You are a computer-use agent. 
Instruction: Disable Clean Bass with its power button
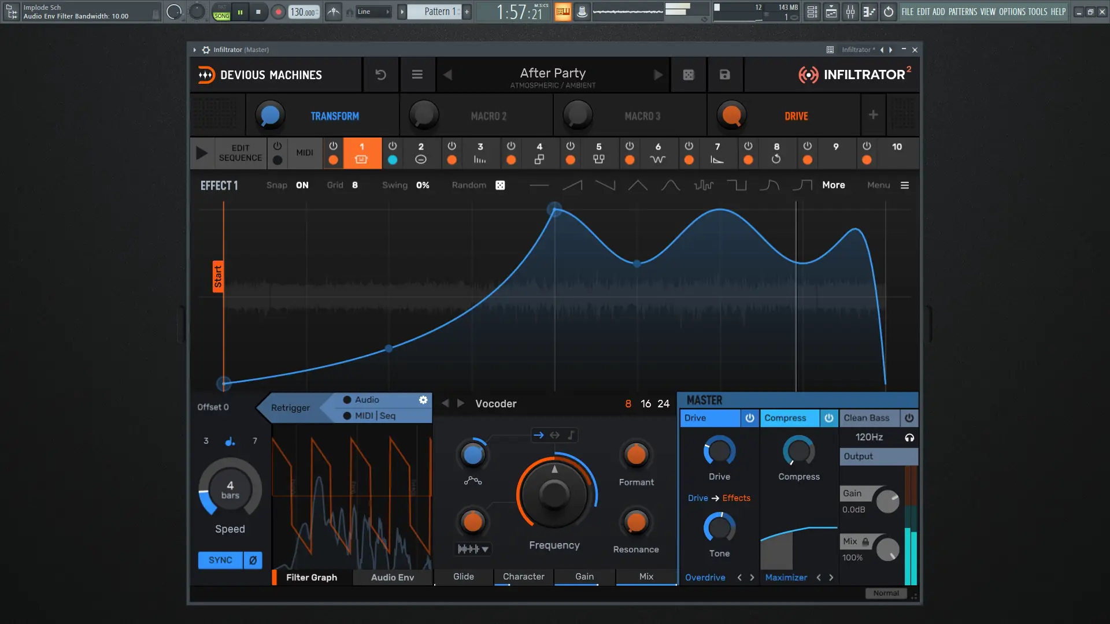coord(909,418)
